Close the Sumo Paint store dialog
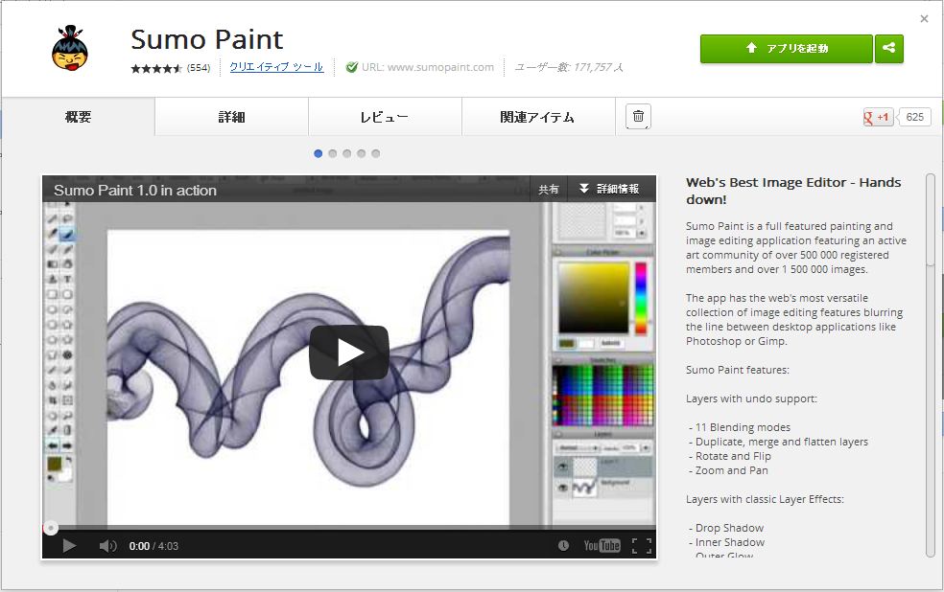The height and width of the screenshot is (592, 944). (924, 19)
